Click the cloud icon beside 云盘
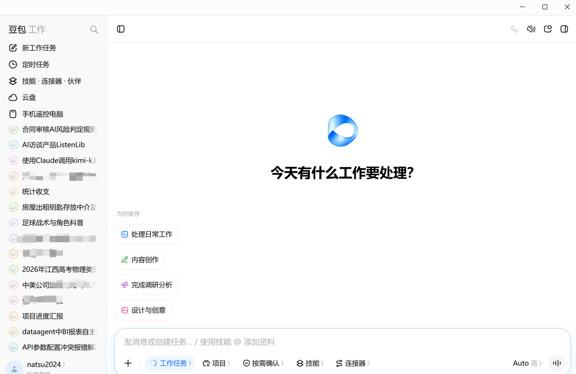This screenshot has height=374, width=576. [13, 97]
